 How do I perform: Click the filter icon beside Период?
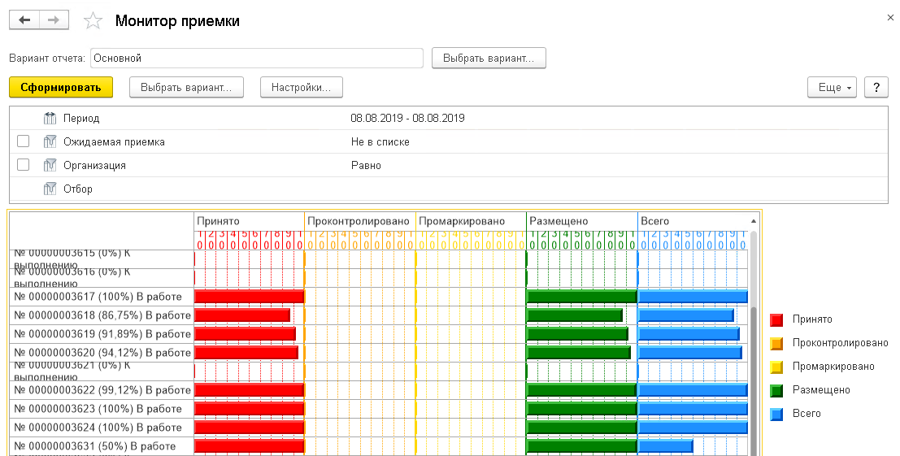(x=50, y=119)
